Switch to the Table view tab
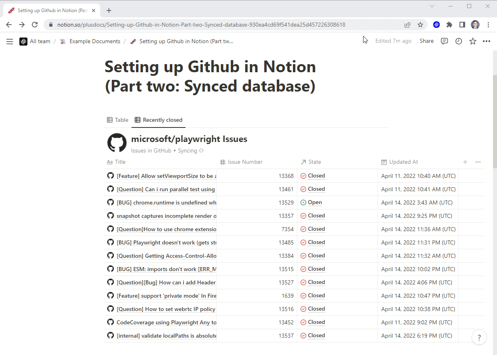This screenshot has height=355, width=497. click(x=117, y=120)
